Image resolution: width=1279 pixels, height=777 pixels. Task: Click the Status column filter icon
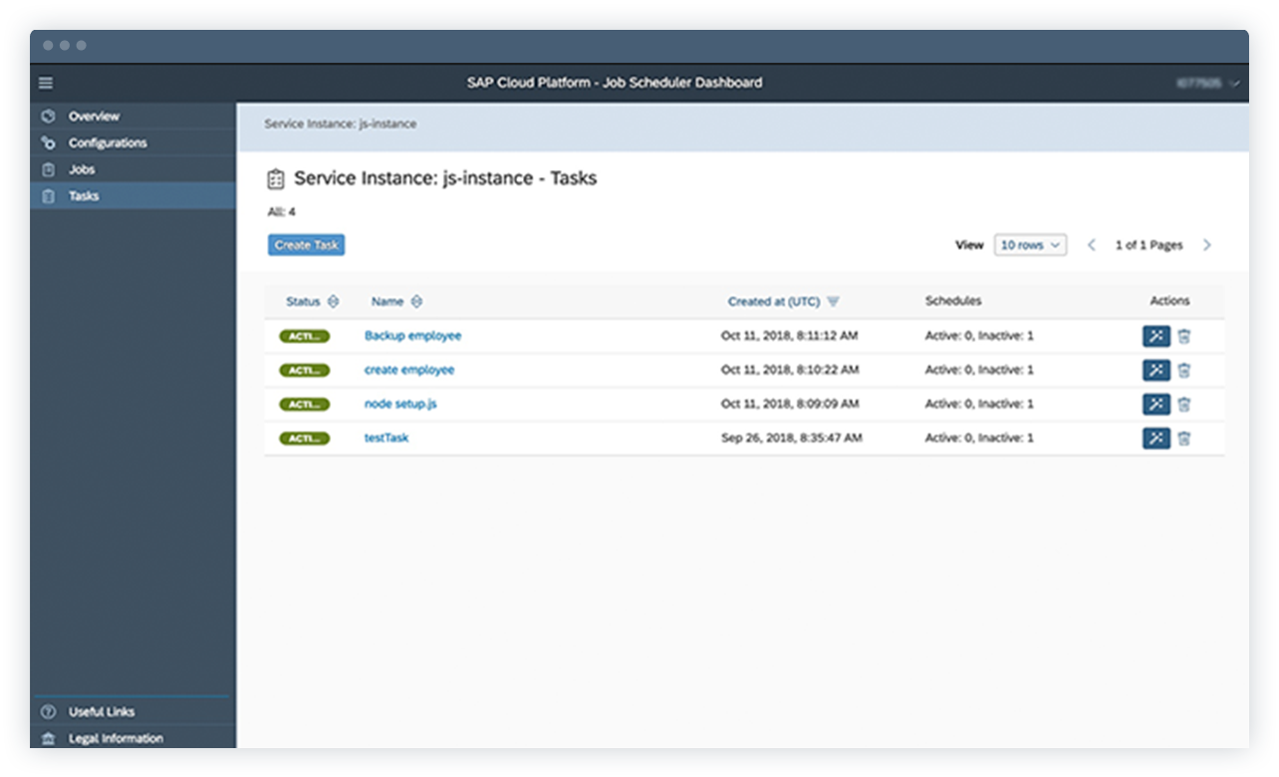(333, 301)
